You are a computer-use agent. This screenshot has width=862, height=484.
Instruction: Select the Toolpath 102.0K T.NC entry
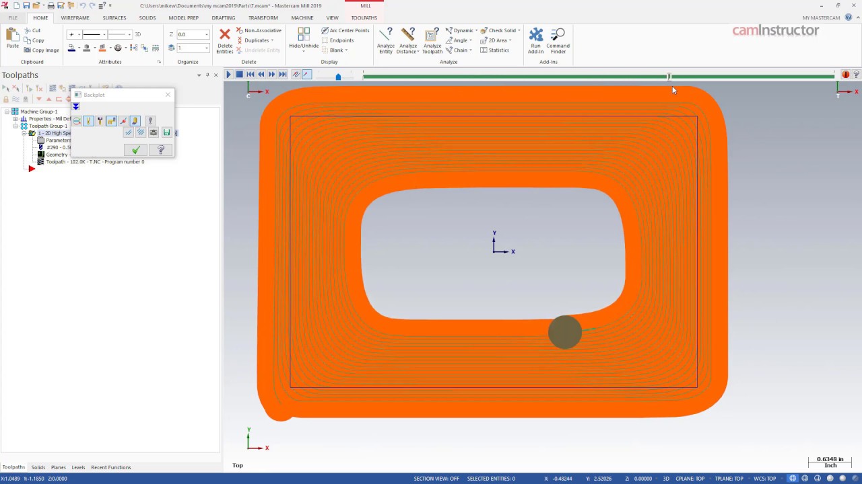coord(95,162)
